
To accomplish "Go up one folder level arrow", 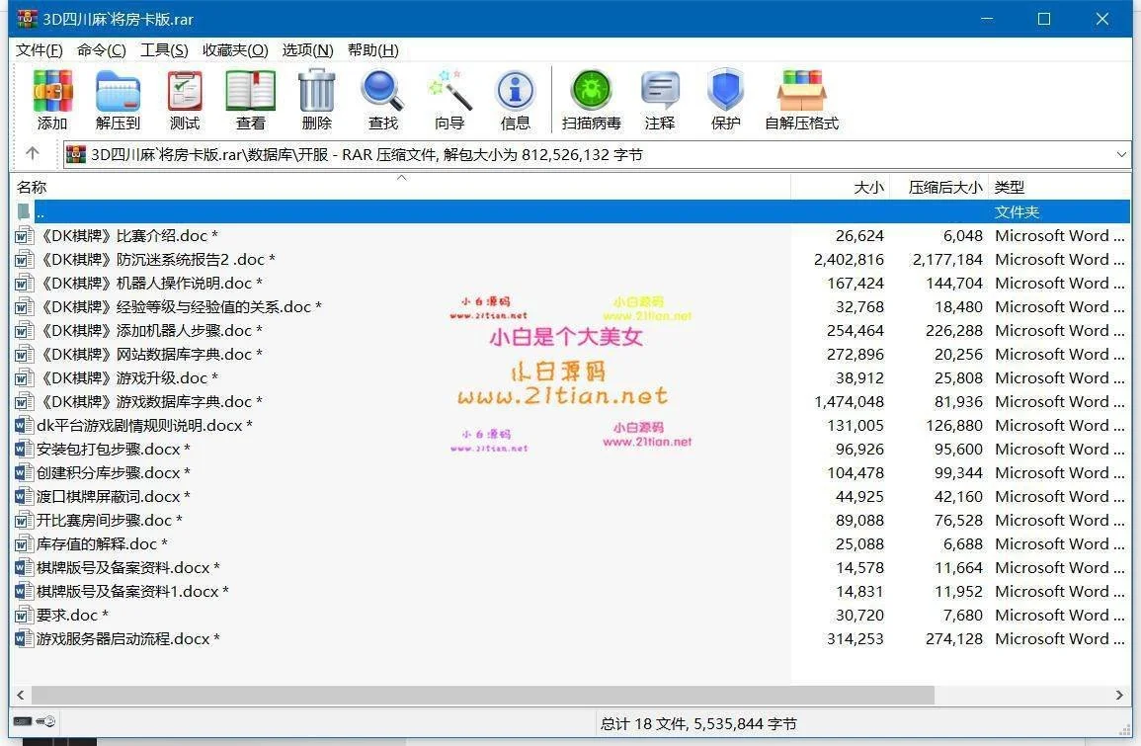I will coord(33,154).
